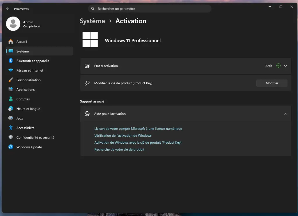The width and height of the screenshot is (298, 216).
Task: Click the Modifier button
Action: 272,83
